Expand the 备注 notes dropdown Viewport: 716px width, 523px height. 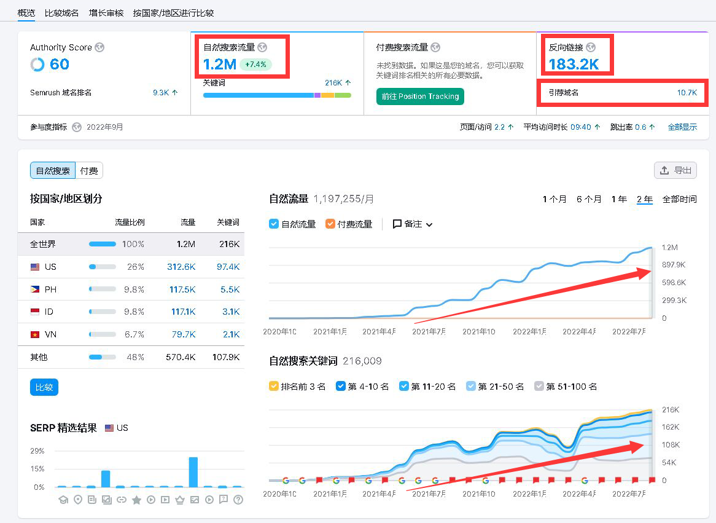(413, 224)
